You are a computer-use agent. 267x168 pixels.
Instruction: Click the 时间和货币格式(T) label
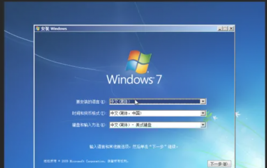(89, 114)
